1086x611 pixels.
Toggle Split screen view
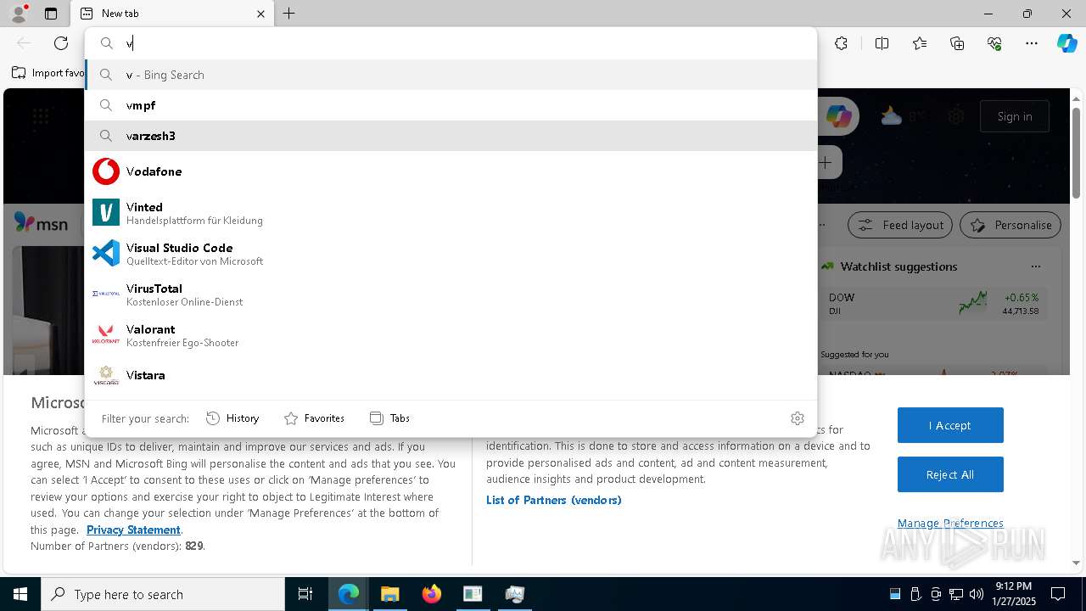[x=882, y=43]
